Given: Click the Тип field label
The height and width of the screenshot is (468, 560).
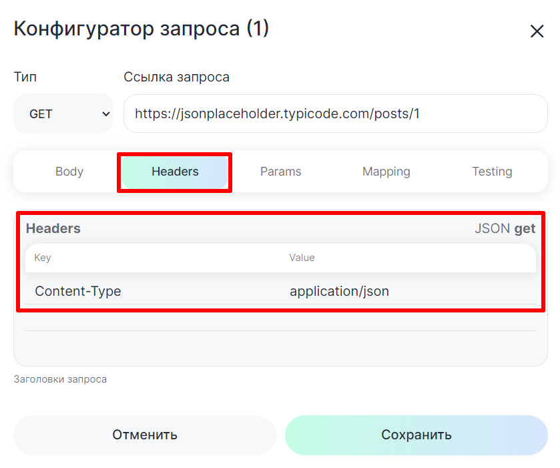Looking at the screenshot, I should click(x=25, y=77).
